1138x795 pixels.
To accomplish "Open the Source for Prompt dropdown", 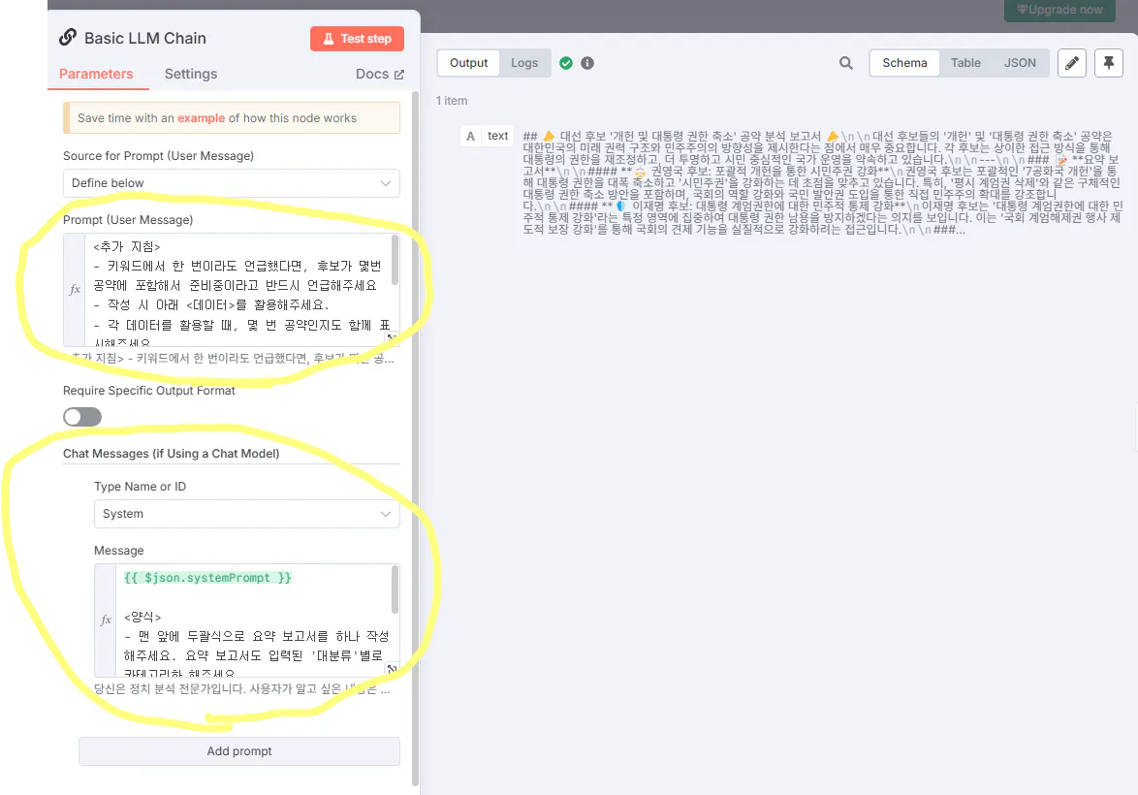I will point(231,182).
